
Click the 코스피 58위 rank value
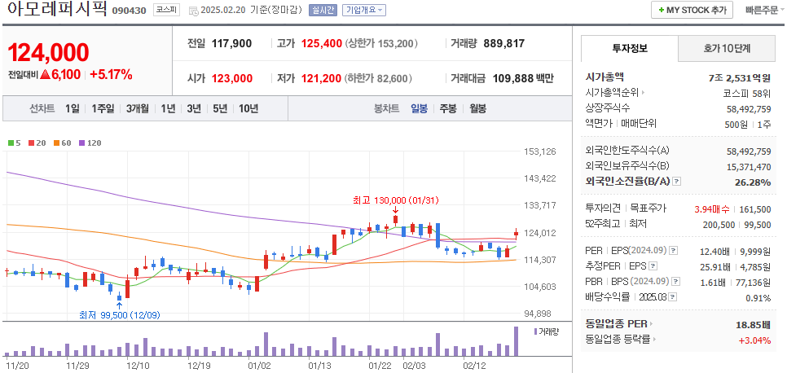[747, 93]
